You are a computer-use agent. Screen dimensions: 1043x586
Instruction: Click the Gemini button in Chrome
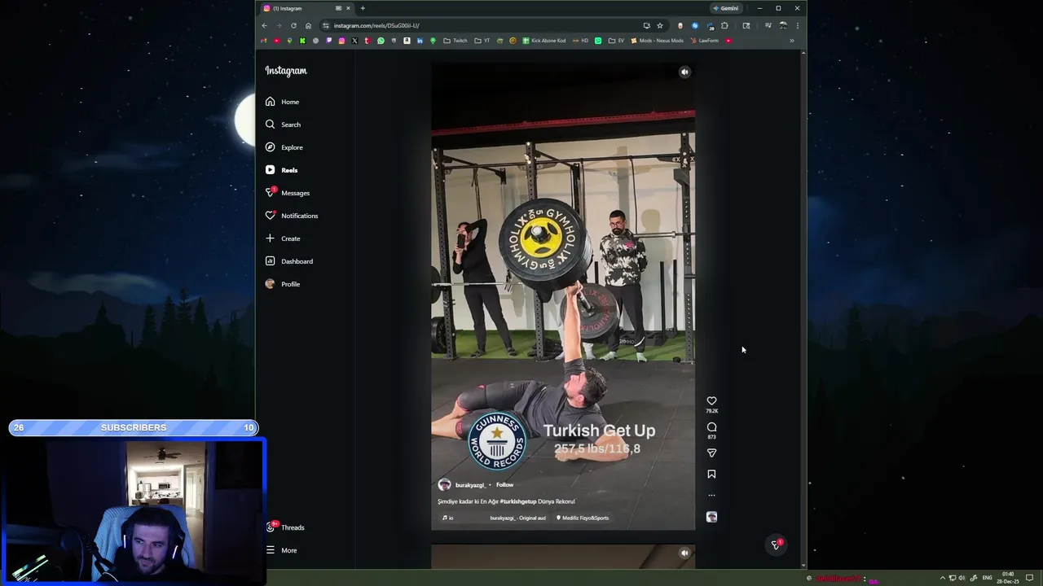pos(725,8)
